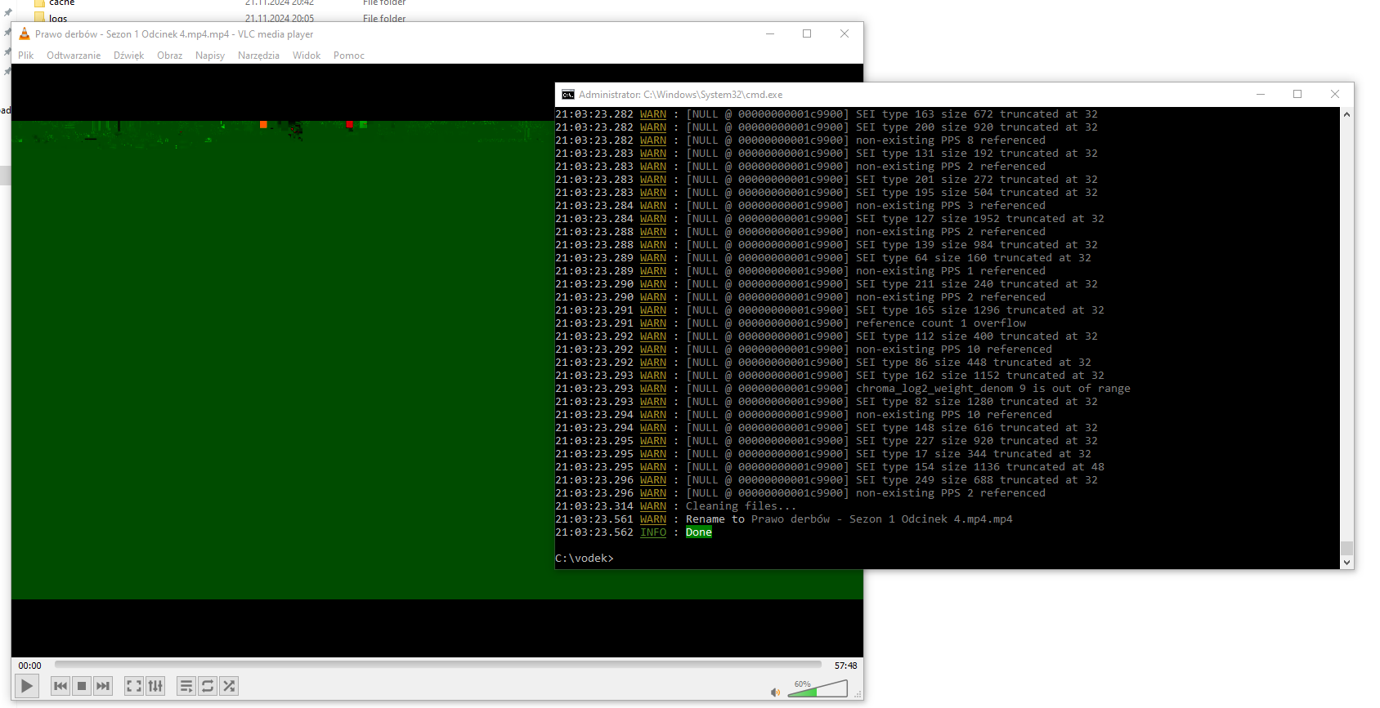Screen dimensions: 1380x708
Task: Maximize the VLC media player window
Action: (807, 33)
